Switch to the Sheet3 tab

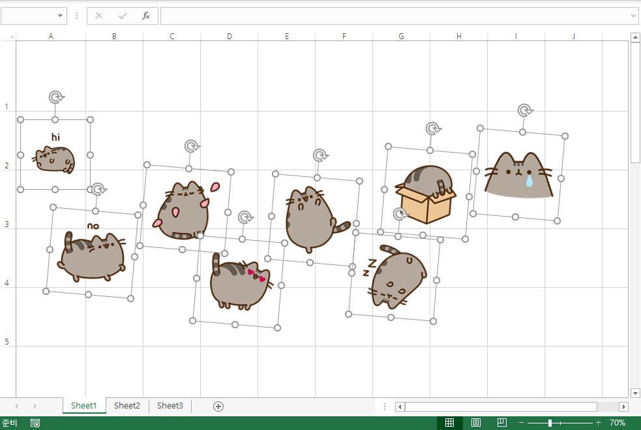170,405
